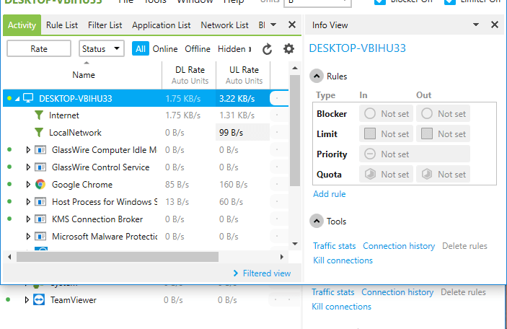Click the Add rule link
Image resolution: width=507 pixels, height=329 pixels.
pos(329,194)
